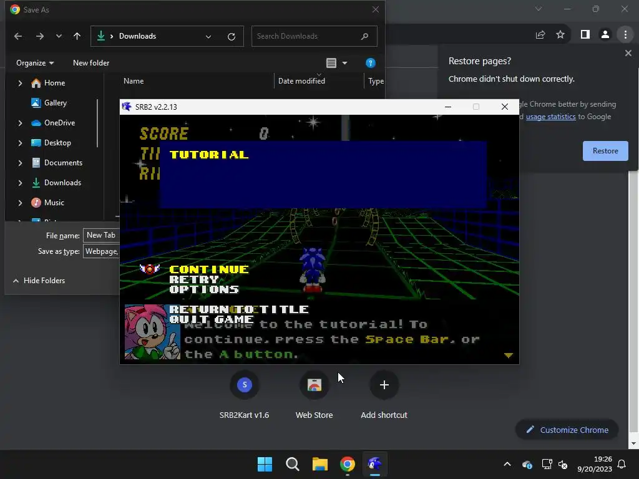Expand the view options dropdown arrow
639x479 pixels.
tap(344, 63)
